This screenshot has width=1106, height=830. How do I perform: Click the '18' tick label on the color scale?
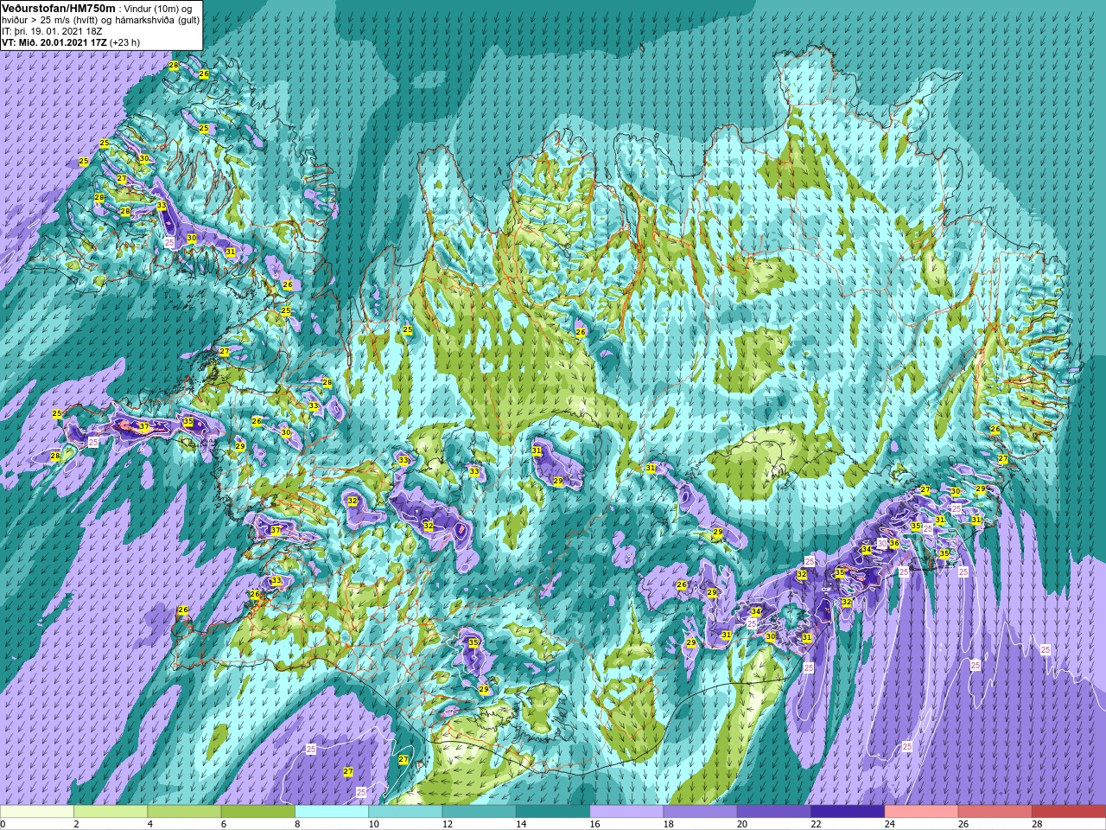pos(668,824)
